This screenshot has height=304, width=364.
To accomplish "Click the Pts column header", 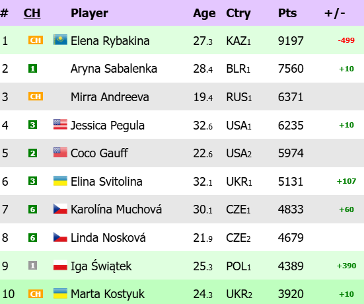I will (x=287, y=13).
